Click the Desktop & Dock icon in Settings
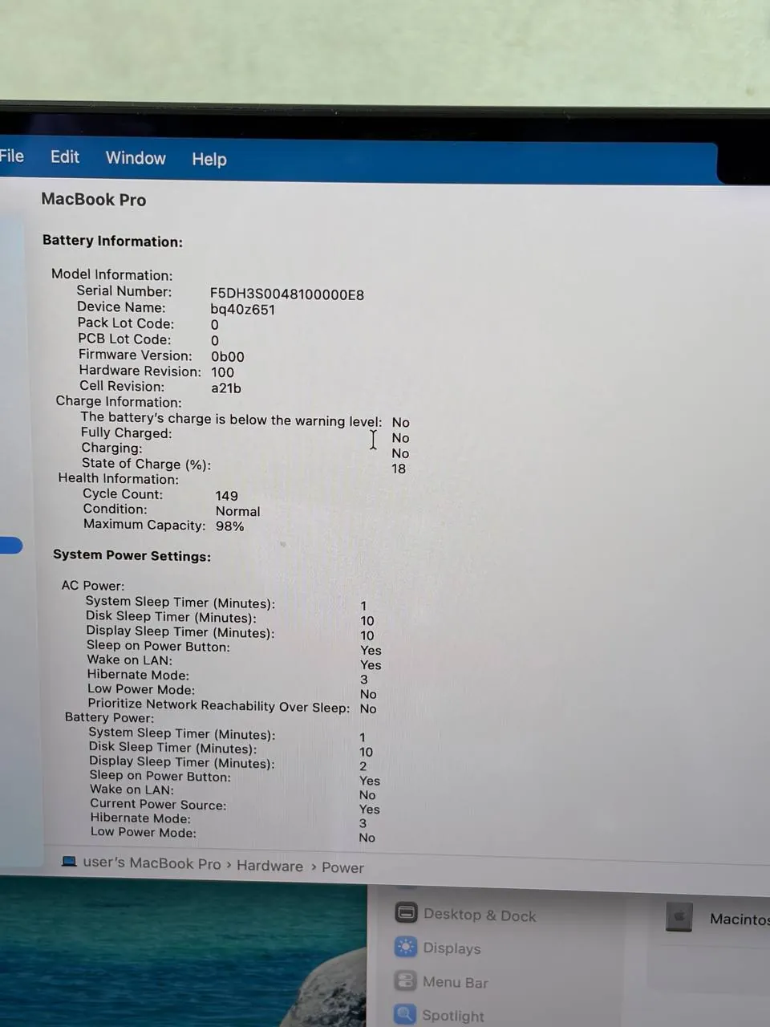 406,913
